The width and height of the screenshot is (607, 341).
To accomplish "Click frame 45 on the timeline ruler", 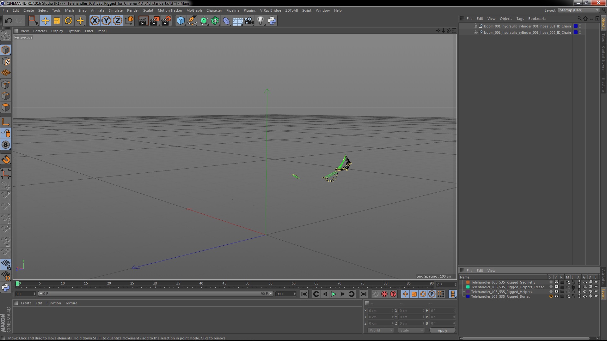I will tap(224, 284).
